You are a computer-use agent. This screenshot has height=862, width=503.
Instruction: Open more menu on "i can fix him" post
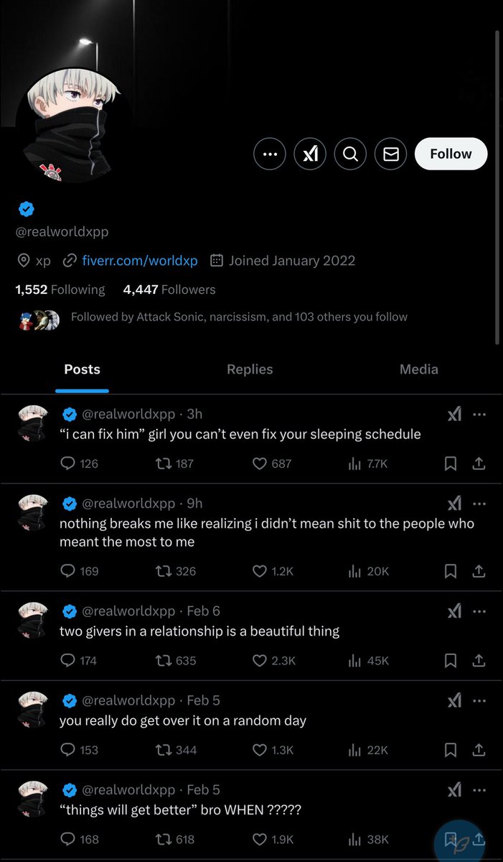point(479,414)
